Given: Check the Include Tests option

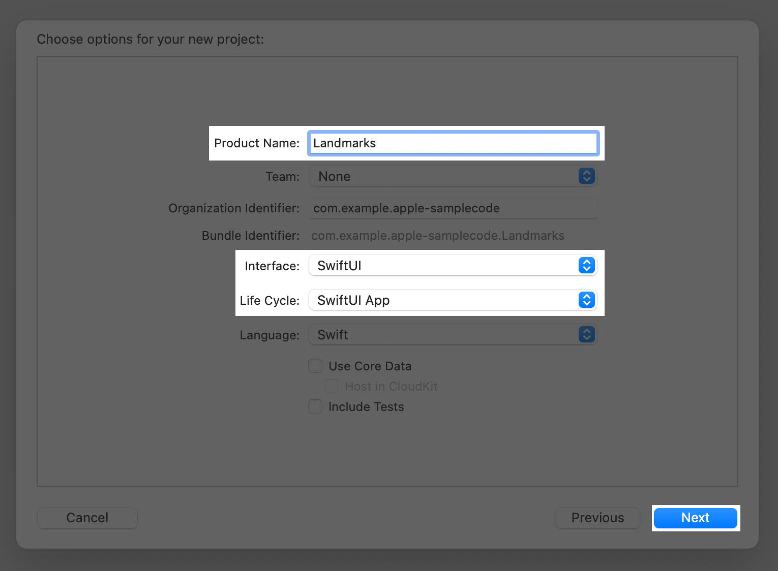Looking at the screenshot, I should click(315, 406).
